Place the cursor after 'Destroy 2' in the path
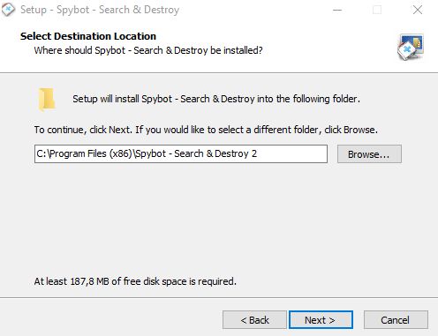Image resolution: width=438 pixels, height=336 pixels. click(x=258, y=153)
